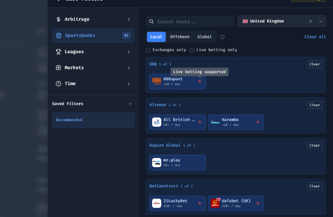Screen dimensions: 333x217
Task: Open the United Kingdom country dropdown
Action: [x=282, y=21]
